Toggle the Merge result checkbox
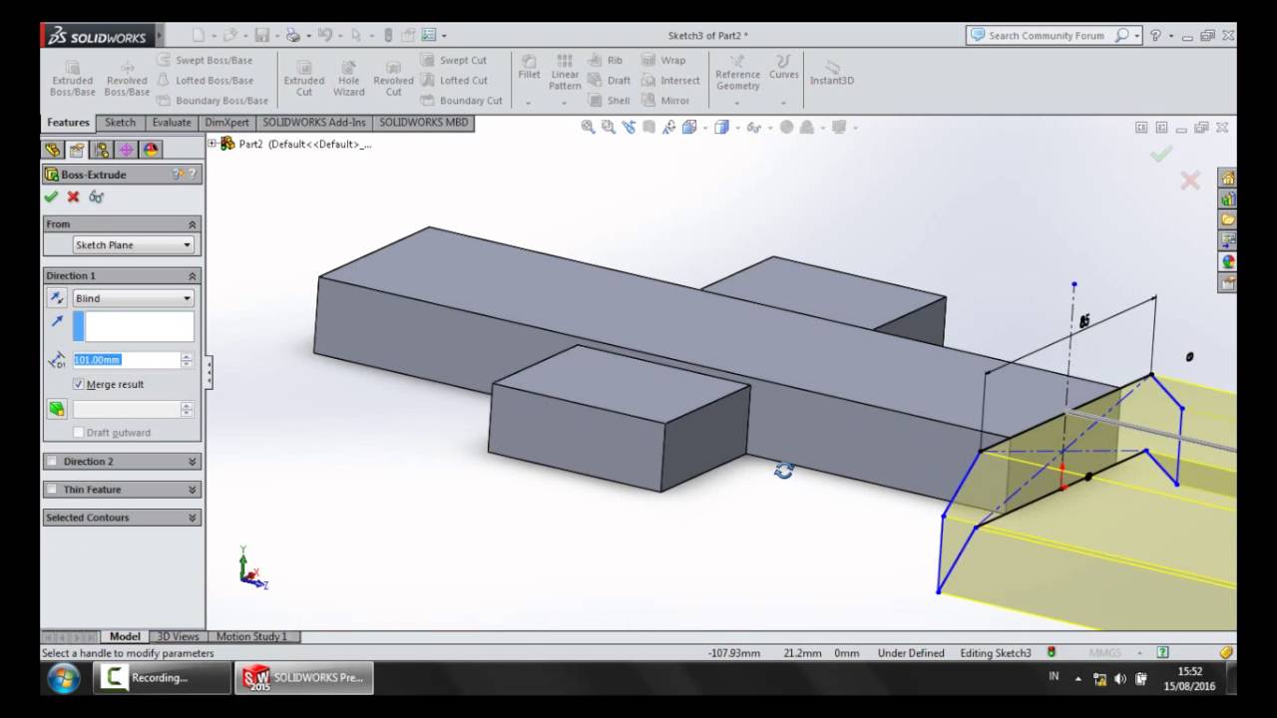 pos(79,384)
